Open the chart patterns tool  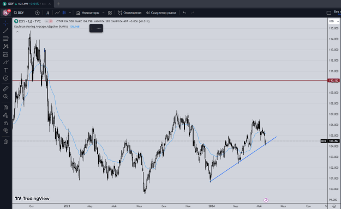[5, 46]
